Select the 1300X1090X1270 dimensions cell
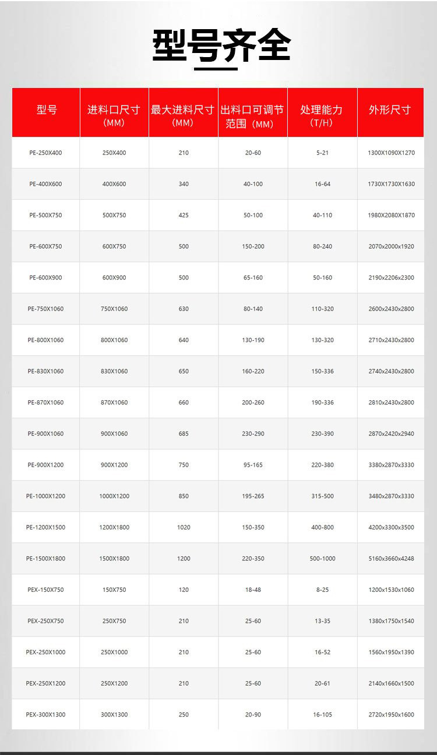 [x=391, y=153]
